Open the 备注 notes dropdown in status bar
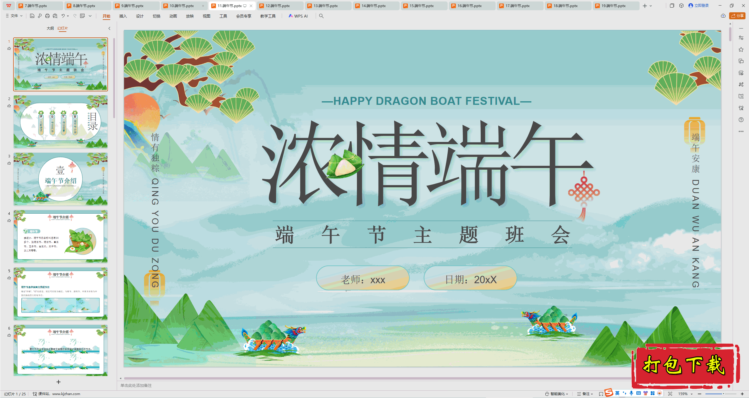The width and height of the screenshot is (749, 398). click(585, 394)
